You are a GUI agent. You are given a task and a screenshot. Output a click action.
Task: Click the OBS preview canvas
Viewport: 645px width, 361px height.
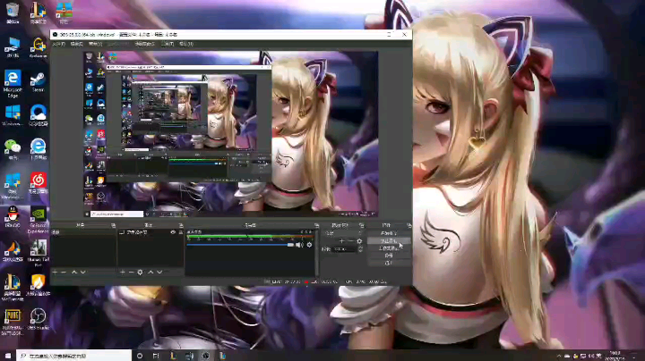[x=230, y=134]
